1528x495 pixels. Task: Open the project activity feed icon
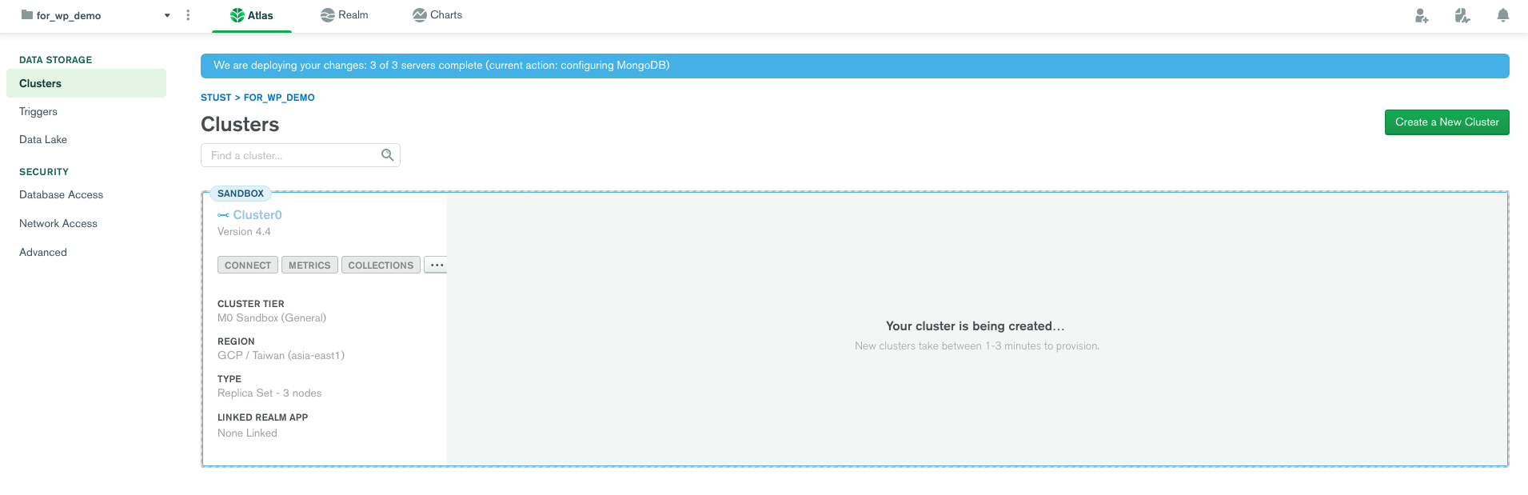coord(1462,15)
